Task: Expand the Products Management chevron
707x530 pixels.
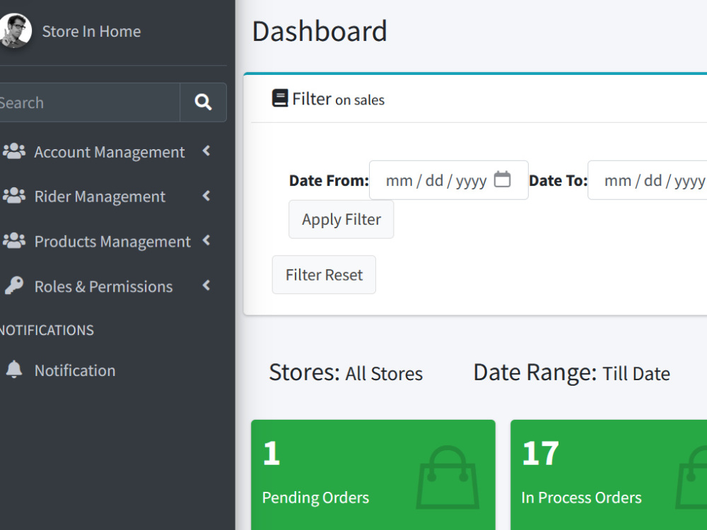Action: pos(206,240)
